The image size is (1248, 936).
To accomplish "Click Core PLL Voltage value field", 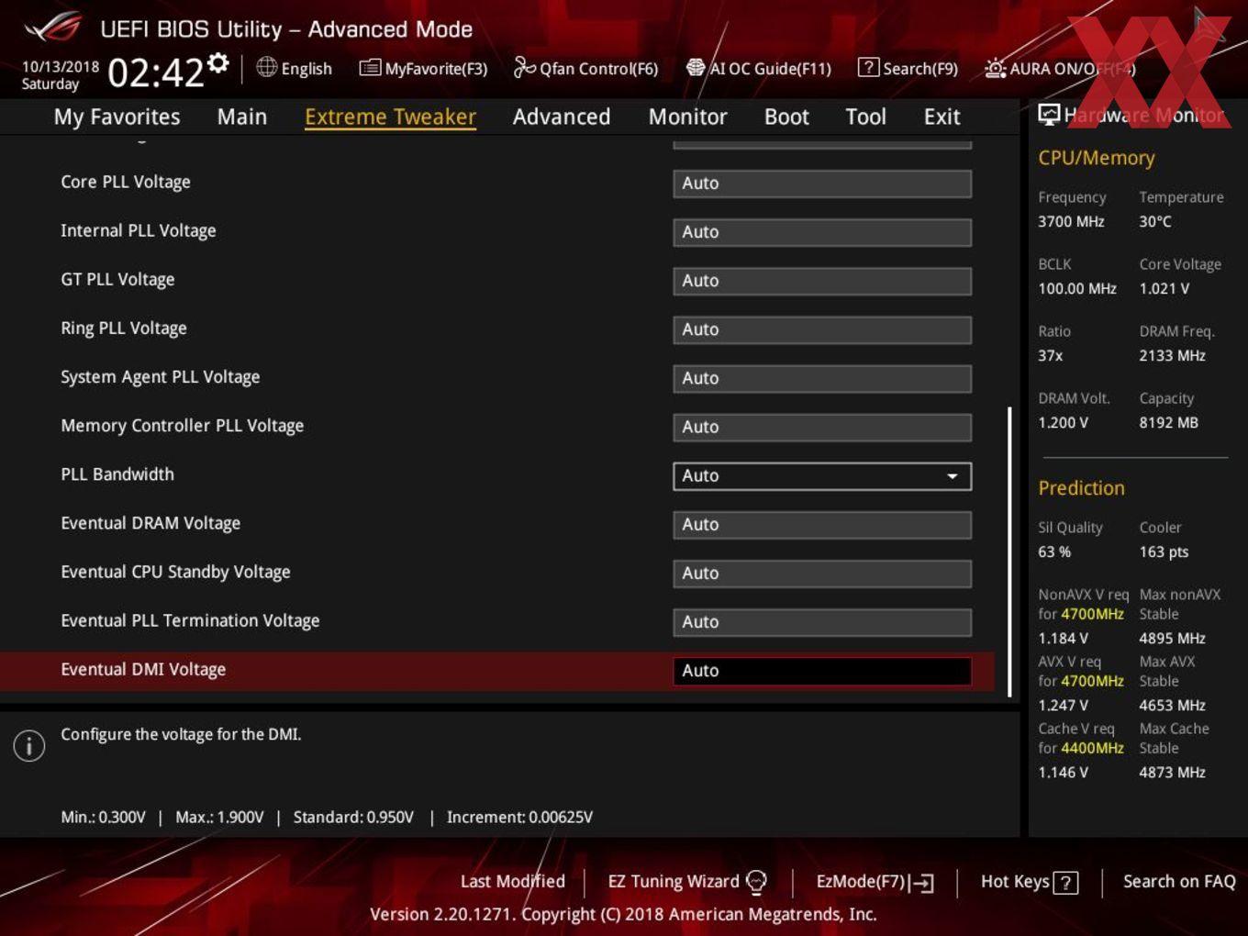I will click(822, 183).
